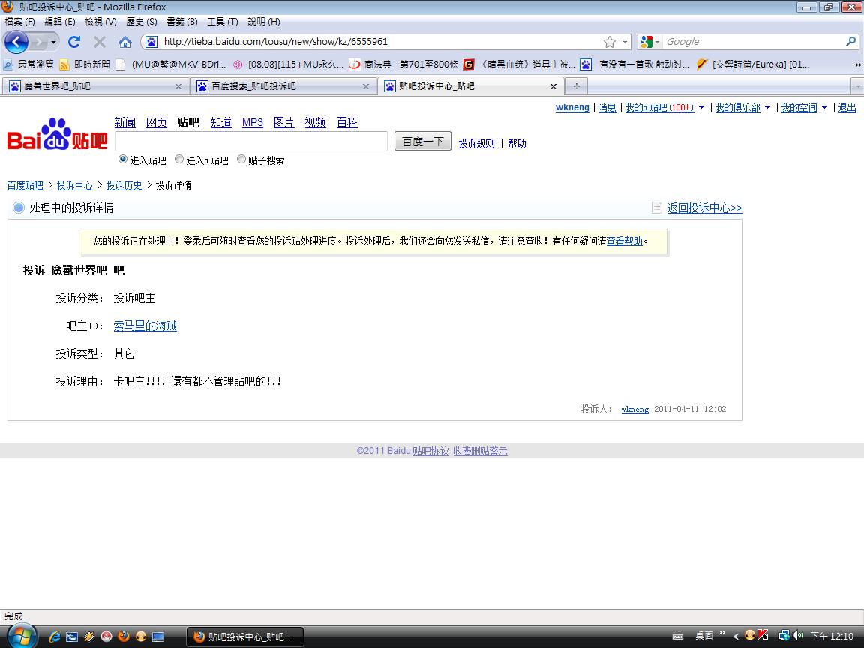The width and height of the screenshot is (864, 648).
Task: Go to the home page icon
Action: click(x=125, y=42)
